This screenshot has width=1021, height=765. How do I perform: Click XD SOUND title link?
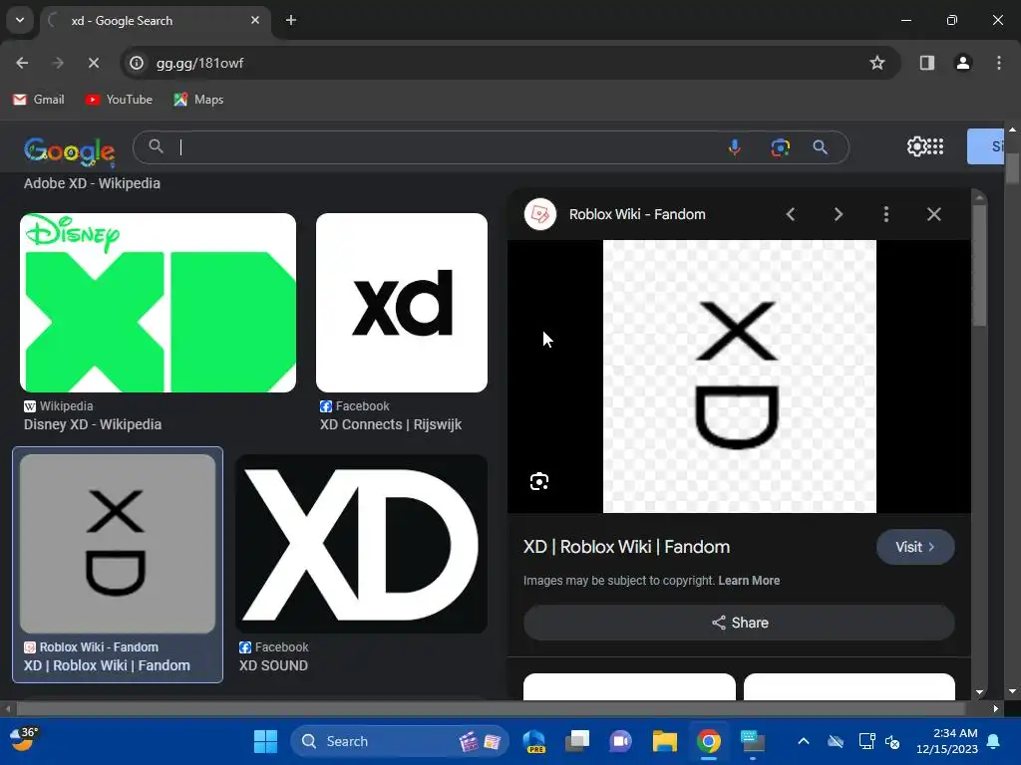273,665
